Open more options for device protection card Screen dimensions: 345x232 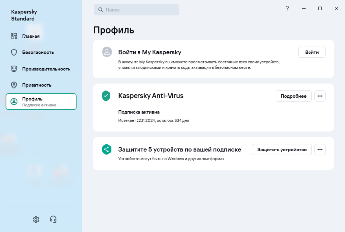coord(320,150)
